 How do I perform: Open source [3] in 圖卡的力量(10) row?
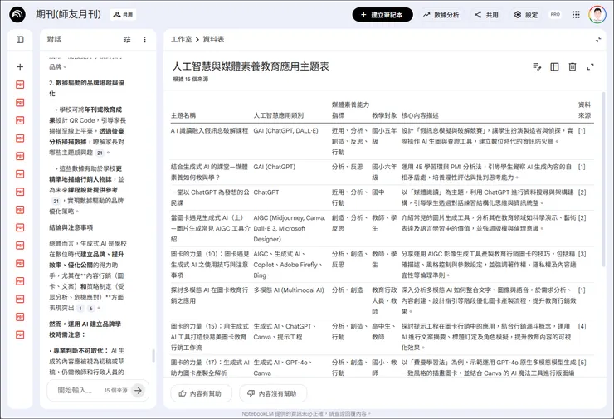coord(582,254)
